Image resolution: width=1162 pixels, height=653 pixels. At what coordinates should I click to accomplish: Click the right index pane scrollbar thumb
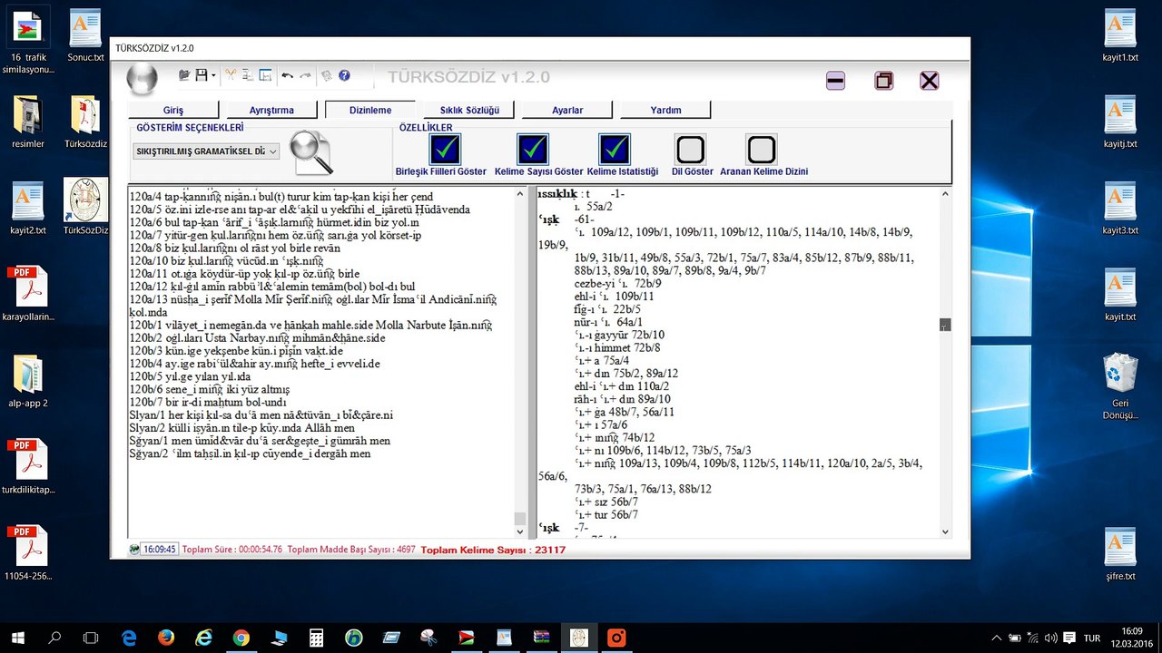(945, 325)
